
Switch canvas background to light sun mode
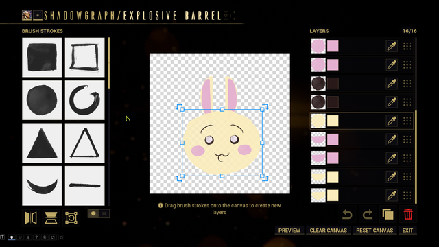tap(93, 213)
